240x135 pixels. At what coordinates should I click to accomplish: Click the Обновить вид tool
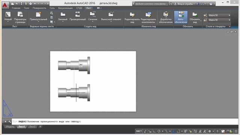click(x=195, y=18)
